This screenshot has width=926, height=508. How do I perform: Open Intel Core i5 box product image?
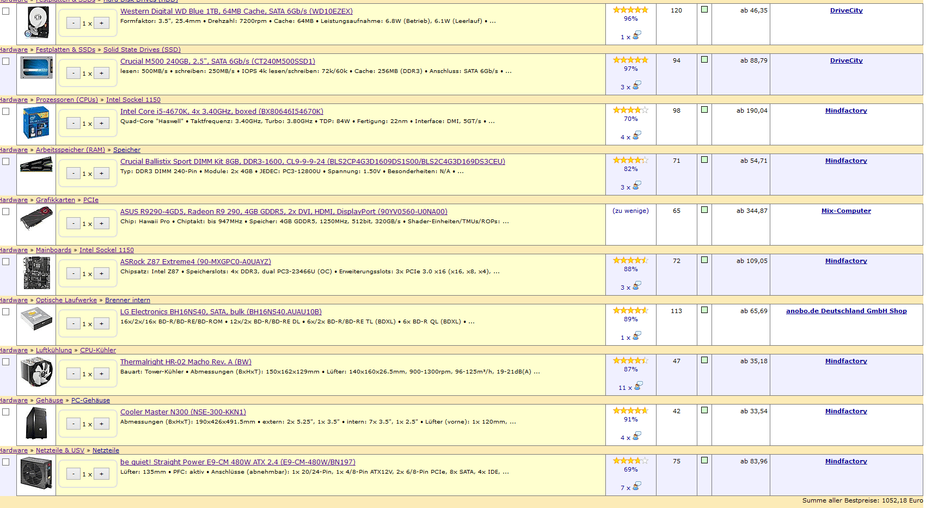pos(36,123)
